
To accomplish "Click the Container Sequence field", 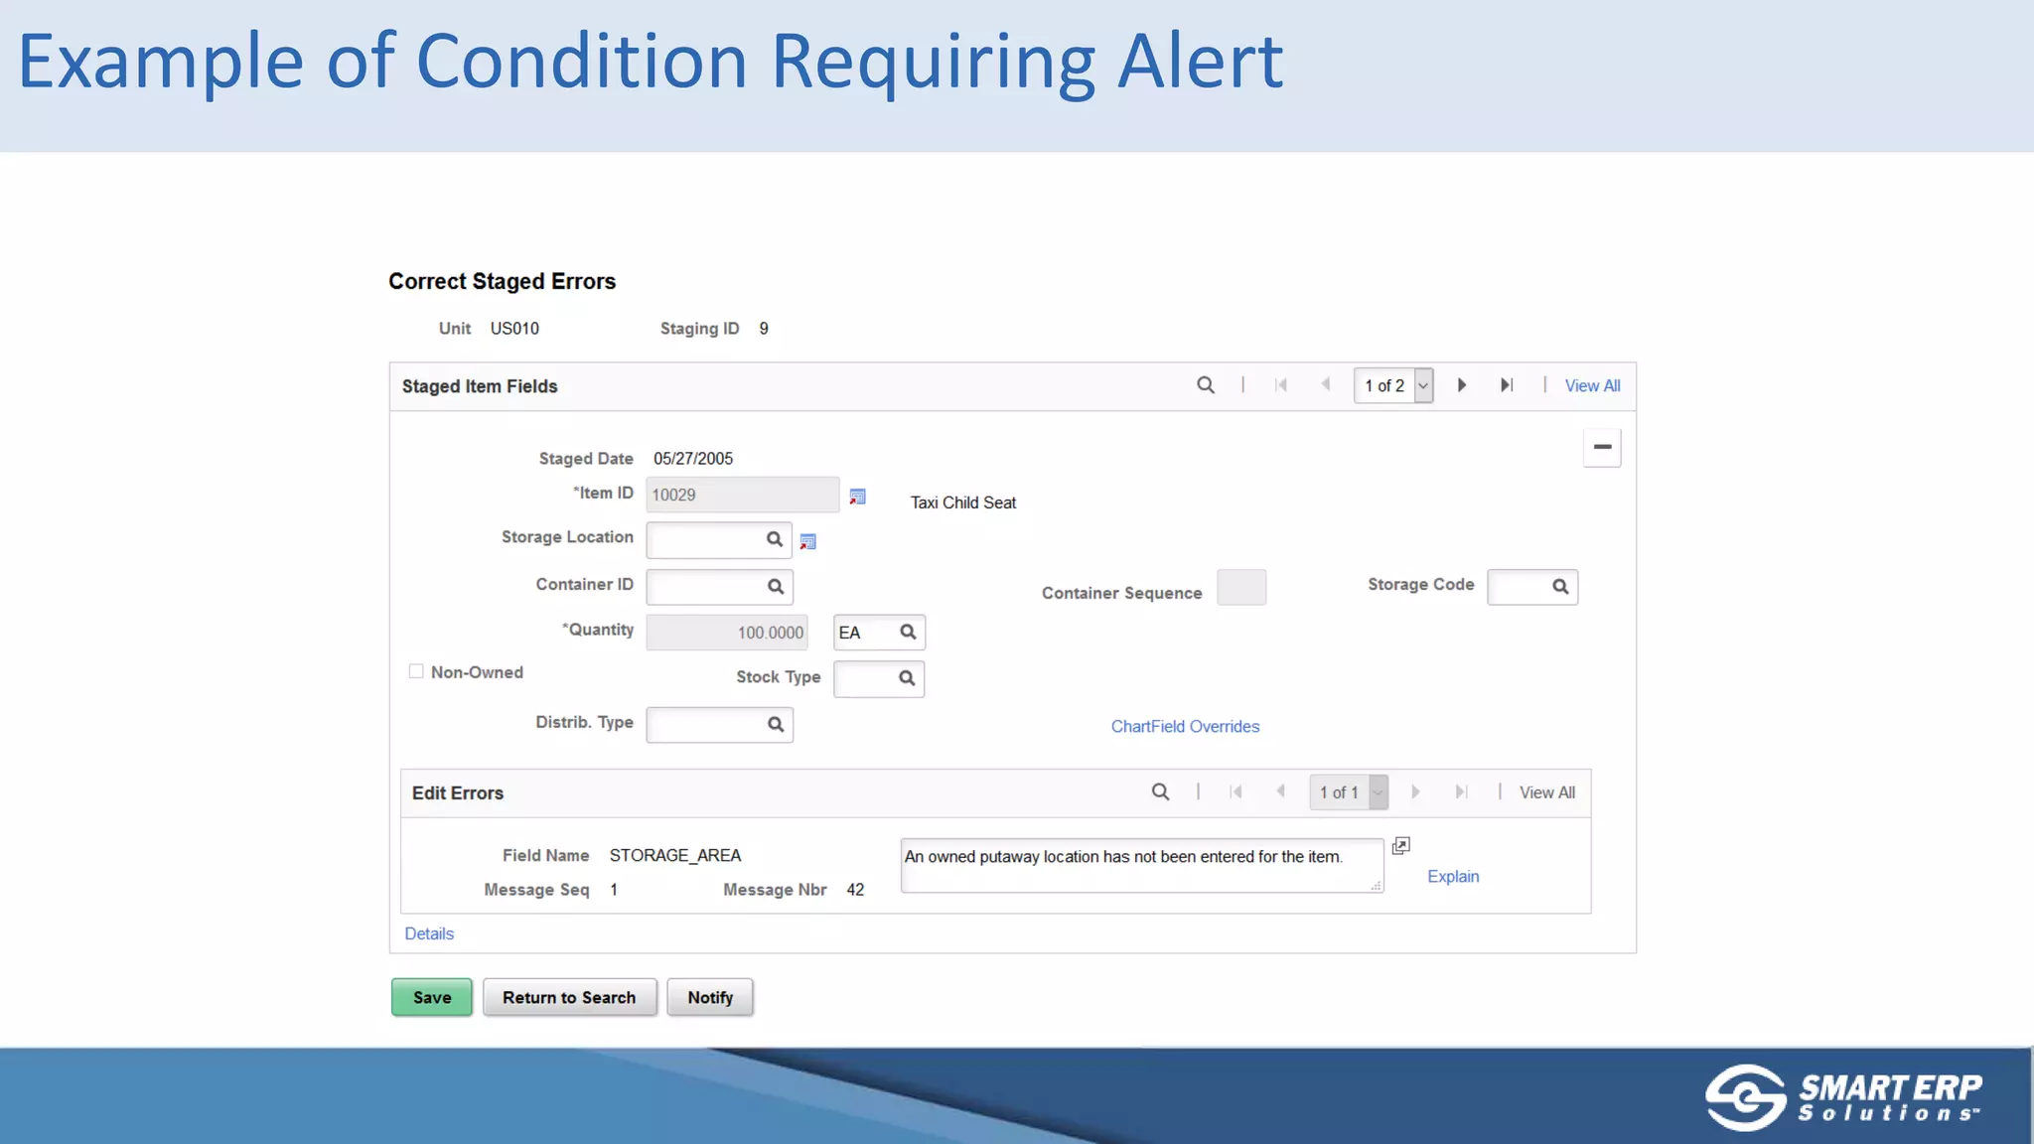I will coord(1241,588).
